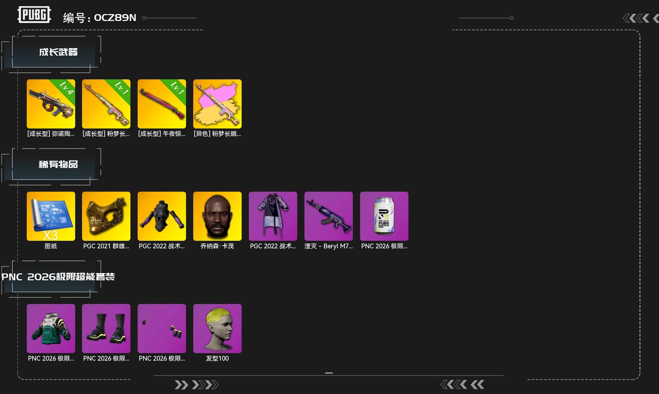Open the 成长武器 section header
659x394 pixels.
pyautogui.click(x=58, y=52)
